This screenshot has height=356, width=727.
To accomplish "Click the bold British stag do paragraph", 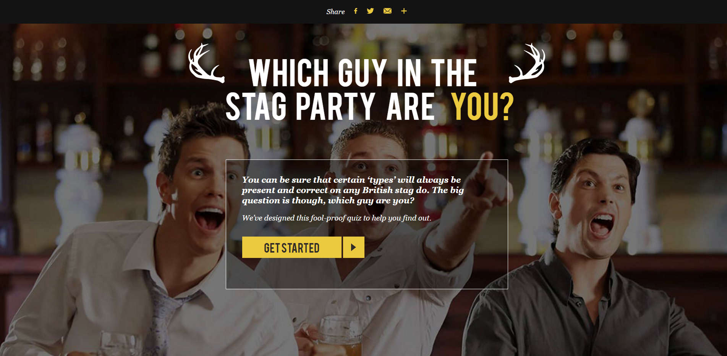I will [353, 190].
